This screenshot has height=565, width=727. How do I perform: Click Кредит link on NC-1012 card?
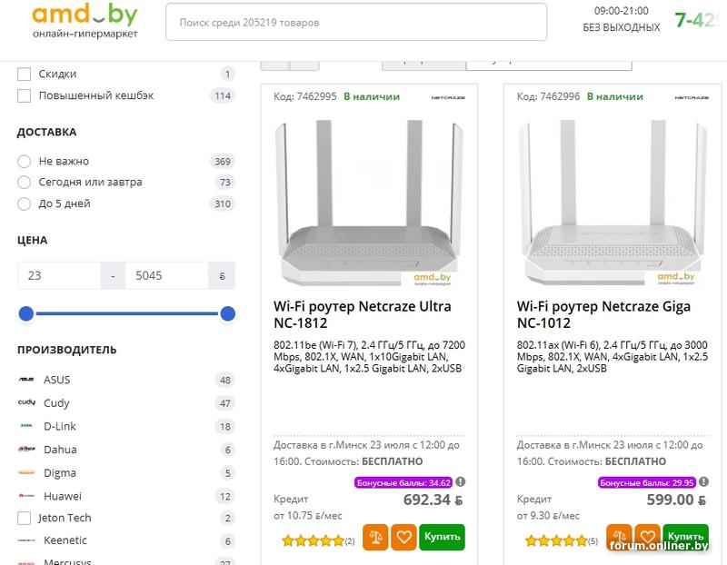534,500
